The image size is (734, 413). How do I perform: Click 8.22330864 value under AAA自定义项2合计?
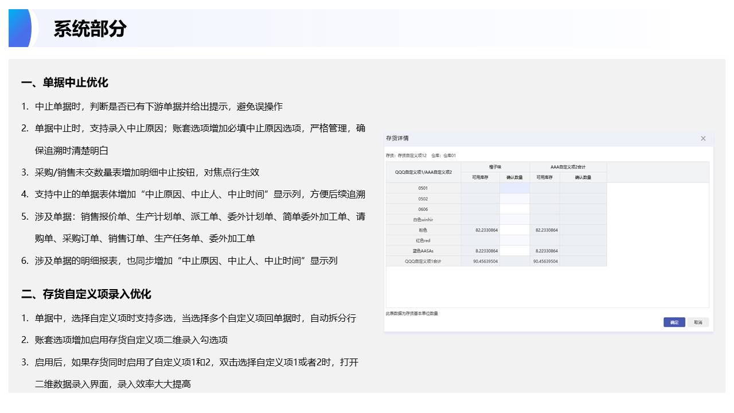(x=546, y=251)
